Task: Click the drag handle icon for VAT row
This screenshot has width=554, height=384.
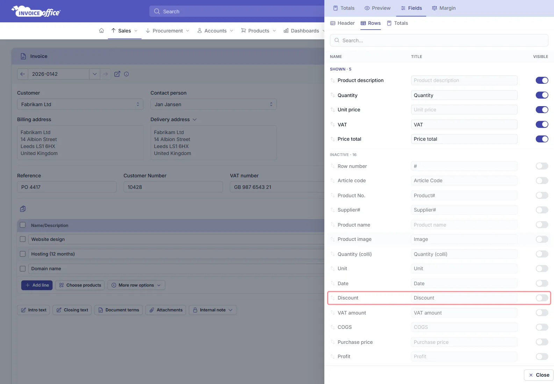Action: click(332, 125)
